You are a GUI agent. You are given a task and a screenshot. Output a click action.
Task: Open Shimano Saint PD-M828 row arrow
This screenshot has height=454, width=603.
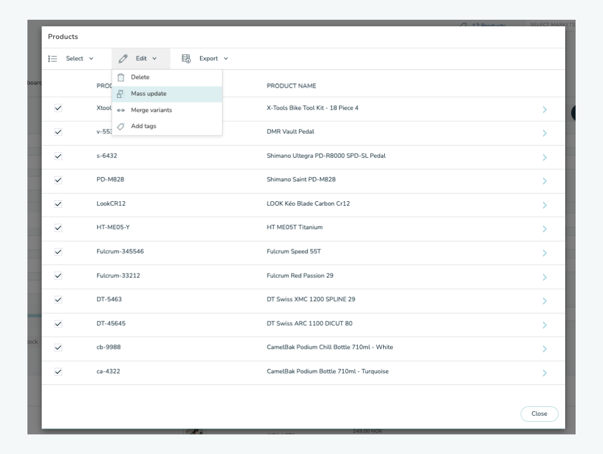pos(544,181)
